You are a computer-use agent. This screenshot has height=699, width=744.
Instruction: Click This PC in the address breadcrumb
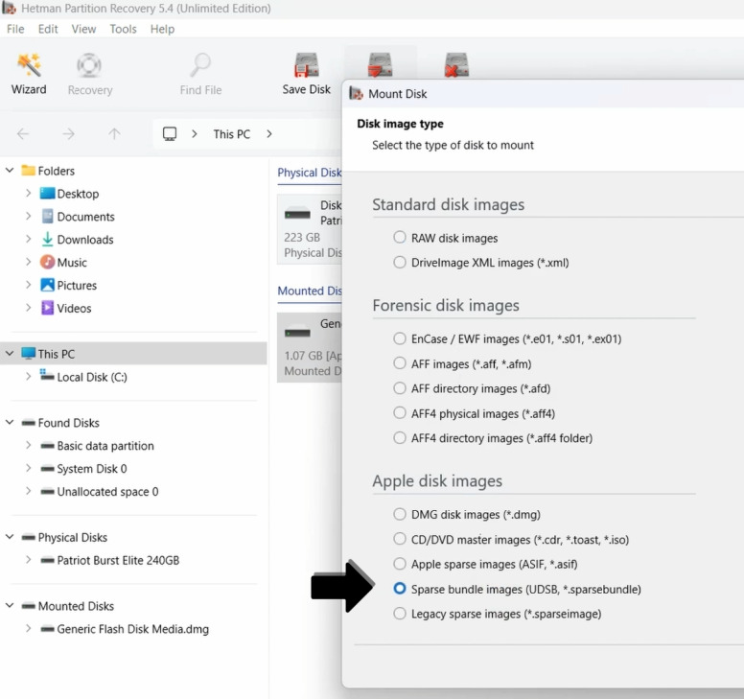(x=232, y=134)
